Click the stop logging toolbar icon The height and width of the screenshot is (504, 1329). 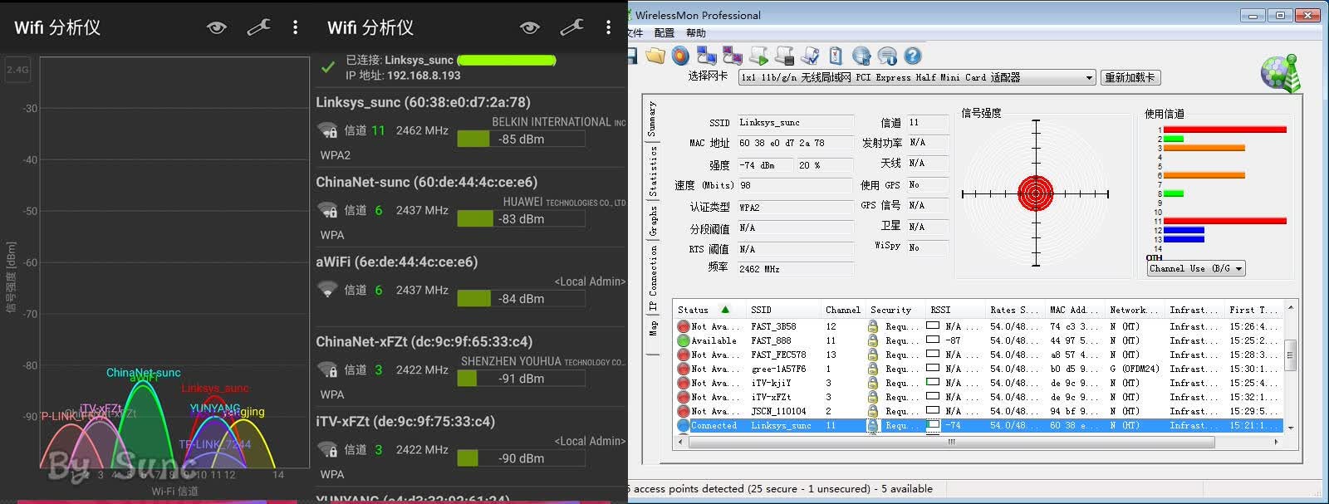785,56
